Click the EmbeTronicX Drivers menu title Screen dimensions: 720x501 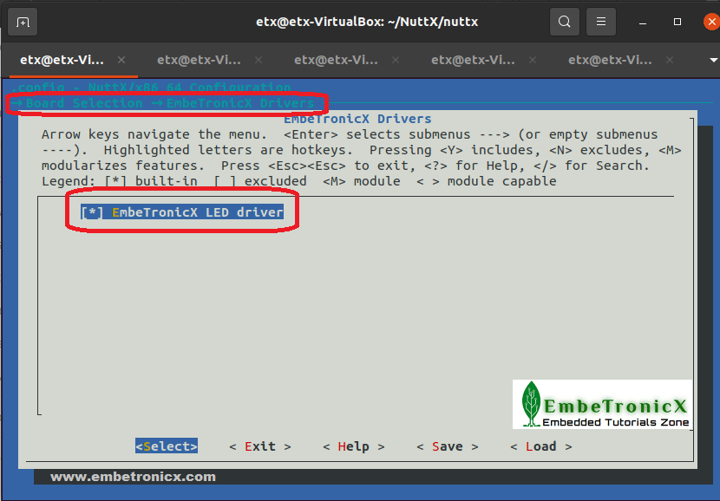click(x=357, y=119)
